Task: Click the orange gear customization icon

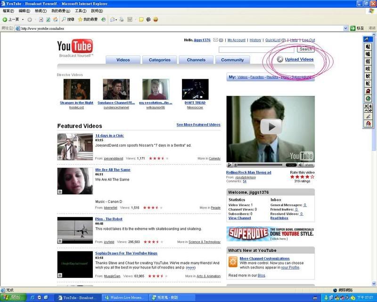Action: [233, 262]
